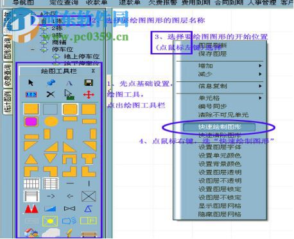Choose the letter A text tool
The image size is (294, 239).
(69, 83)
